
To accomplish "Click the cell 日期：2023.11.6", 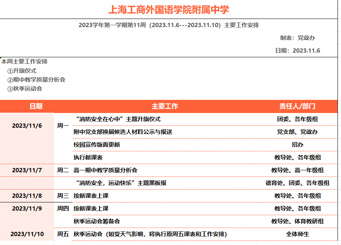I will pos(298,50).
